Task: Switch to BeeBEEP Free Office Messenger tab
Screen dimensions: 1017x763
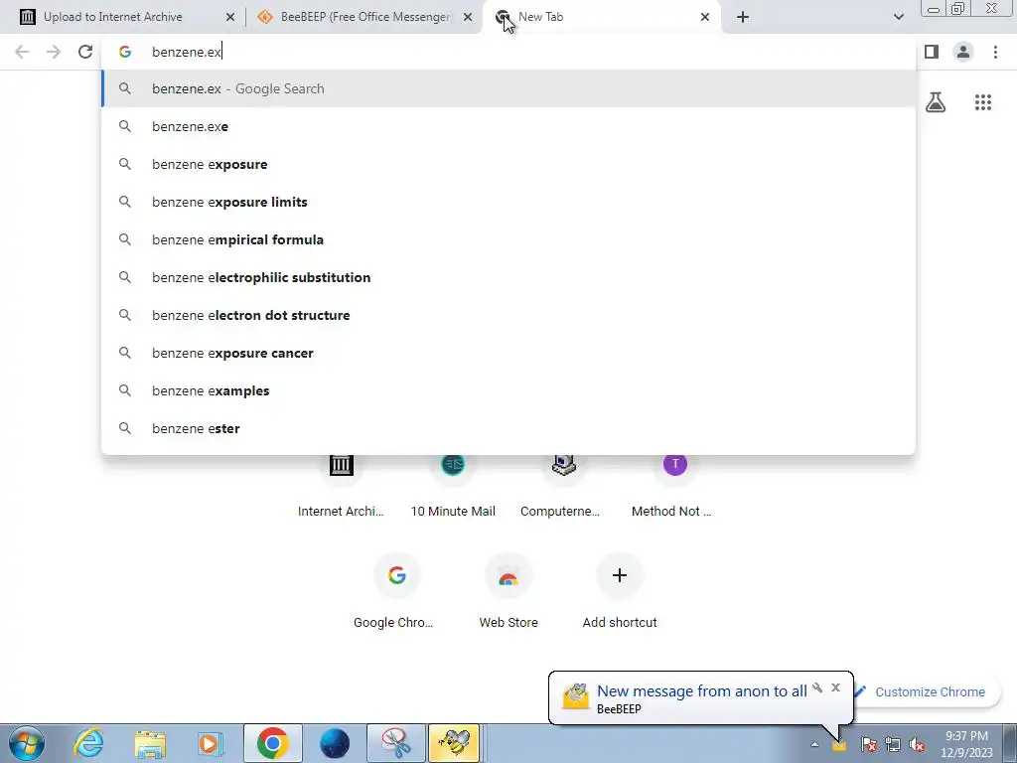Action: pos(365,17)
